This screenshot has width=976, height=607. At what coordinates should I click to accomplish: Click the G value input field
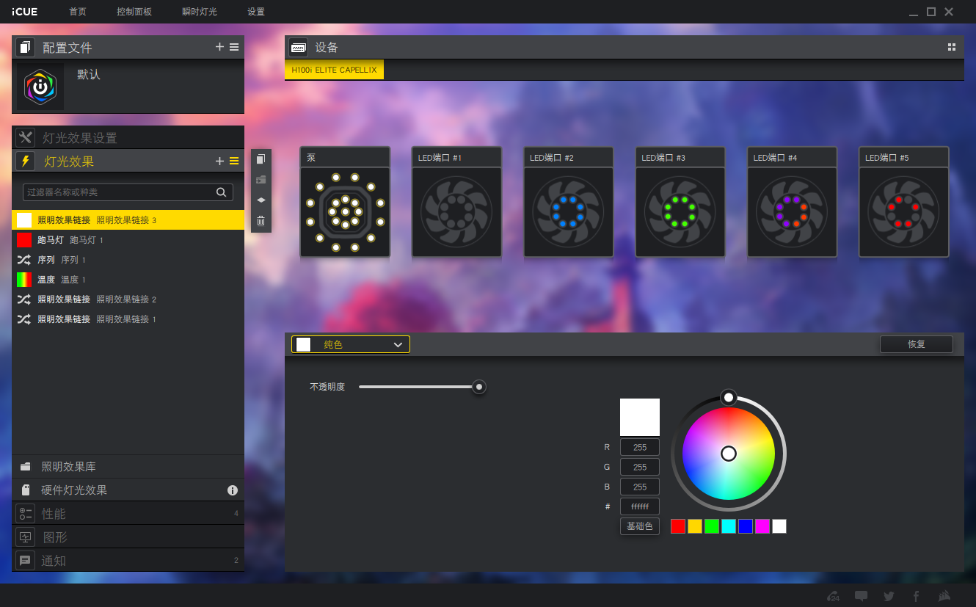(640, 467)
